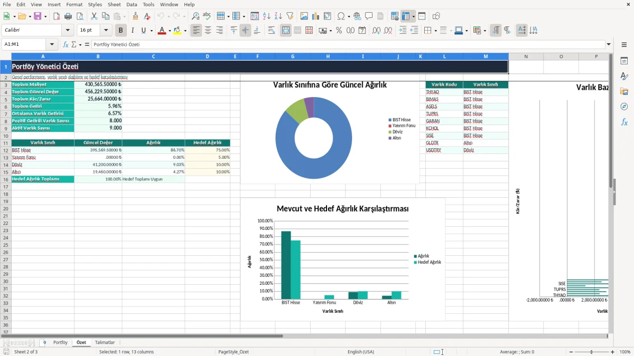
Task: Click the Sort Descending icon
Action: [278, 16]
